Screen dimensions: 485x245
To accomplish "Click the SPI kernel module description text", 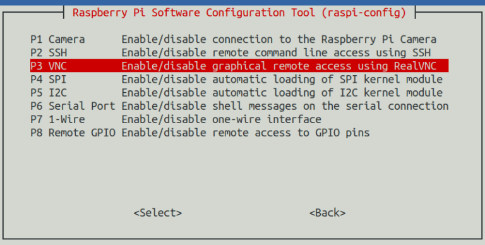I will point(282,80).
